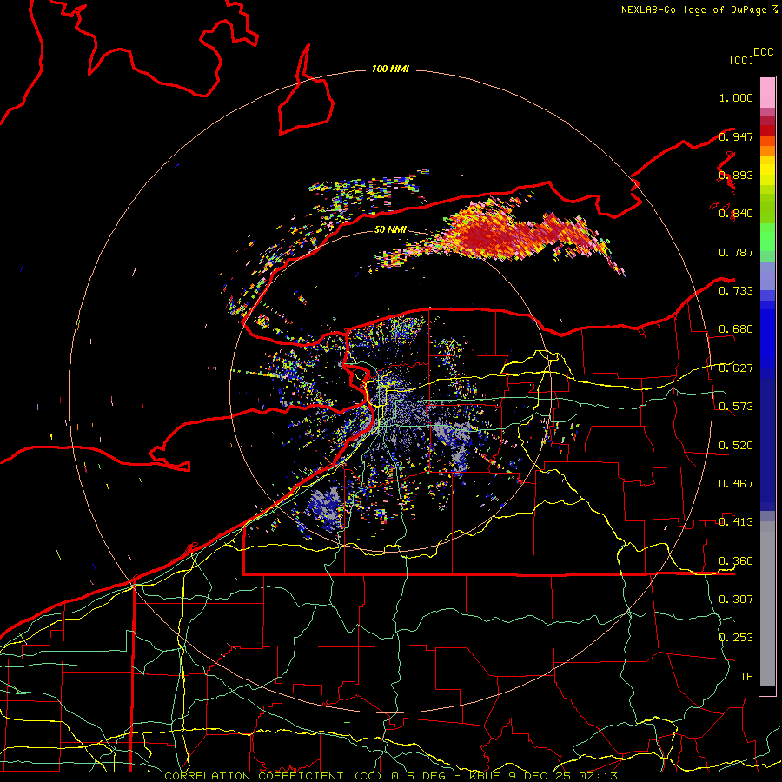This screenshot has width=782, height=782.
Task: Click the 0.947 legend value
Action: tap(736, 136)
